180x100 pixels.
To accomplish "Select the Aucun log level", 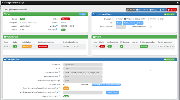I will point(117,19).
